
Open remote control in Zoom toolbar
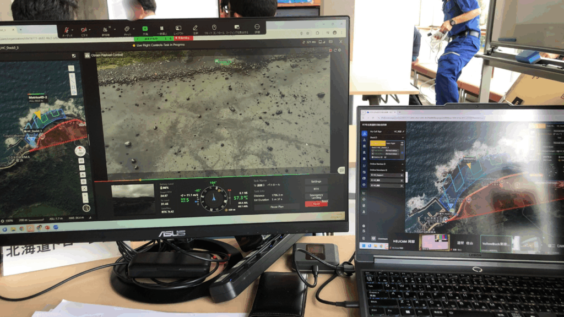(x=214, y=28)
